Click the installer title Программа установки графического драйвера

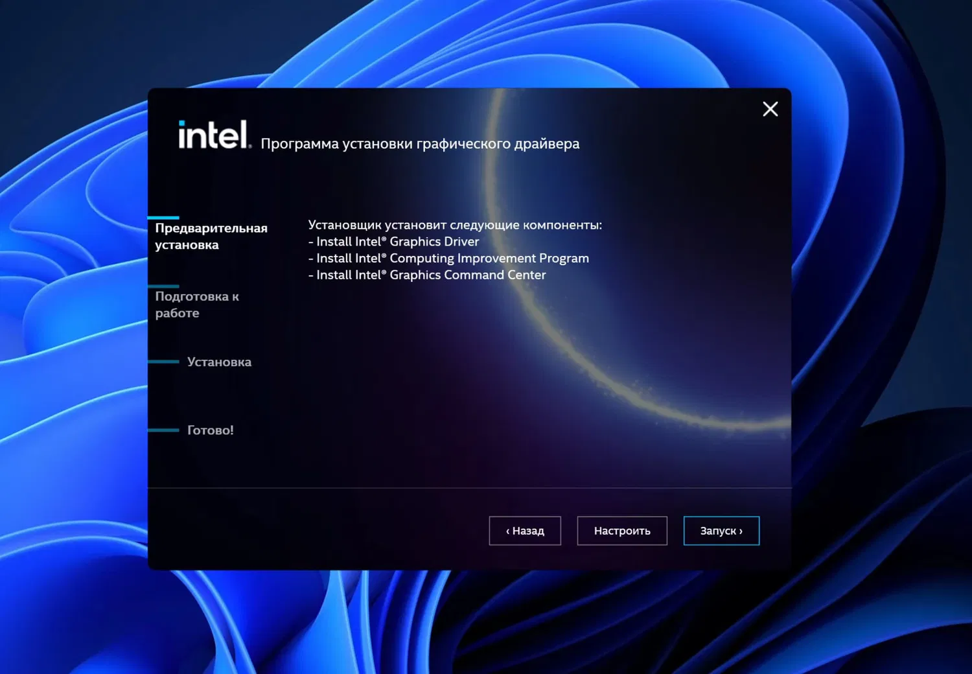[x=420, y=143]
